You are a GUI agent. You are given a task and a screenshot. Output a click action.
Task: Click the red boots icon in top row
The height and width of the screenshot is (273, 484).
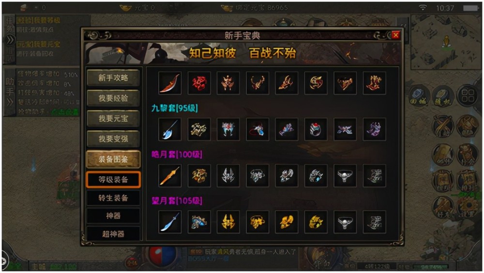pyautogui.click(x=374, y=83)
